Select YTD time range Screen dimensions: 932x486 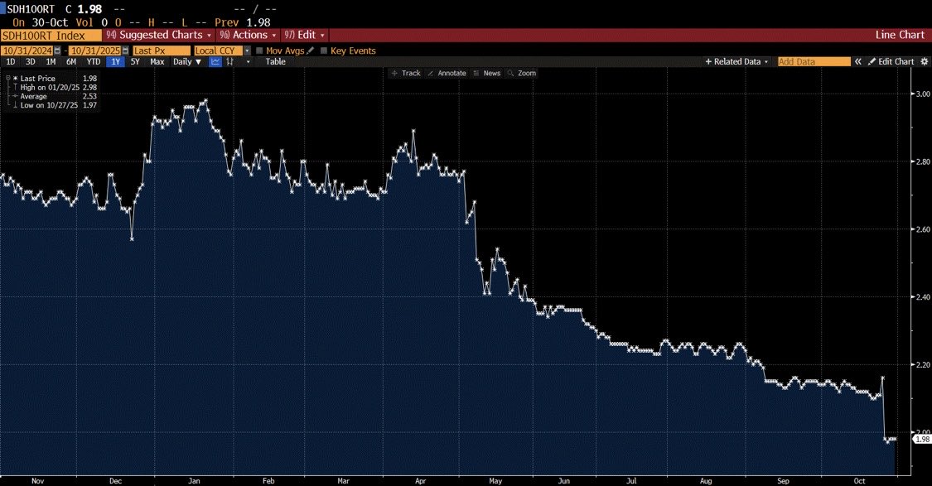[94, 62]
